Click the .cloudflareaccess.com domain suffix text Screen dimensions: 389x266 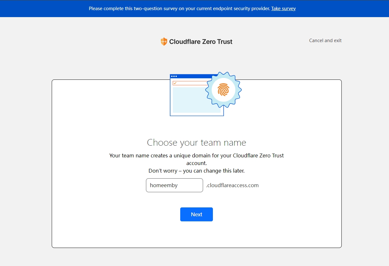click(232, 185)
